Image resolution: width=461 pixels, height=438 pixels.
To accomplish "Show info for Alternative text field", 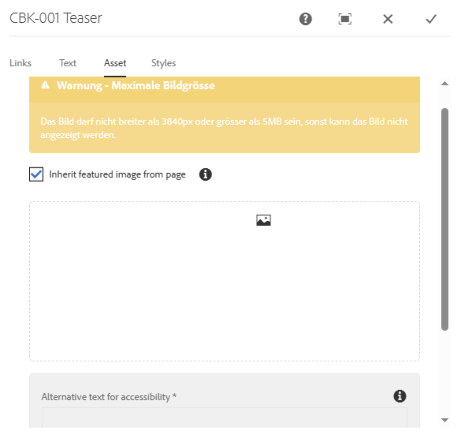I will click(x=400, y=396).
